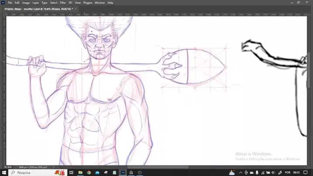
Task: Open the Window menu
Action: point(100,3)
